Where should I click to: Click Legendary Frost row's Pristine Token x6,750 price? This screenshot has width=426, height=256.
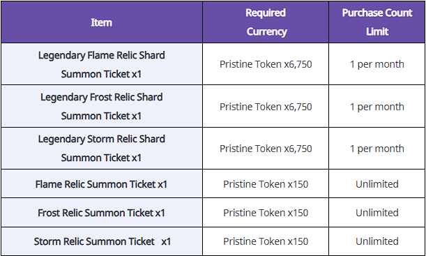tap(266, 107)
